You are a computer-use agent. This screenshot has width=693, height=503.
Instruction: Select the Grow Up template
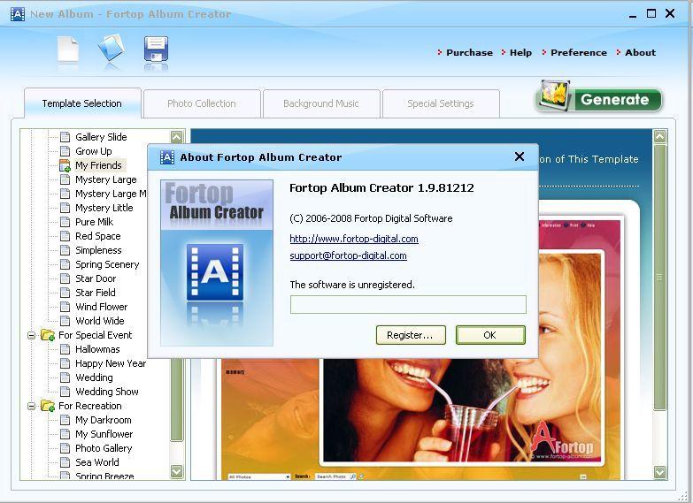(x=94, y=151)
